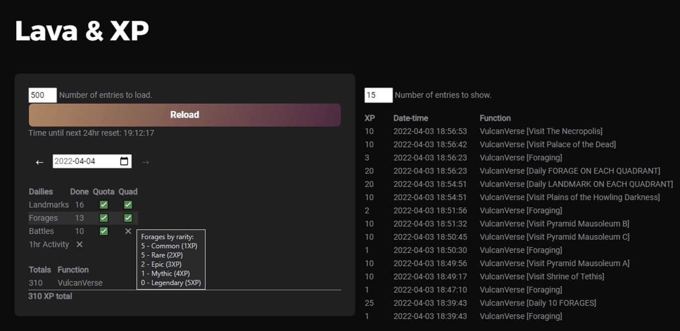
Task: Click 'Number of entries to load.' label
Action: (x=106, y=95)
